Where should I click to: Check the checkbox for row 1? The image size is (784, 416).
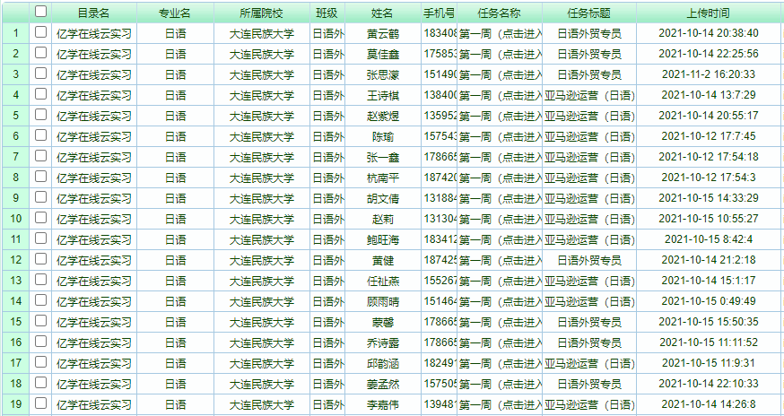pyautogui.click(x=40, y=32)
